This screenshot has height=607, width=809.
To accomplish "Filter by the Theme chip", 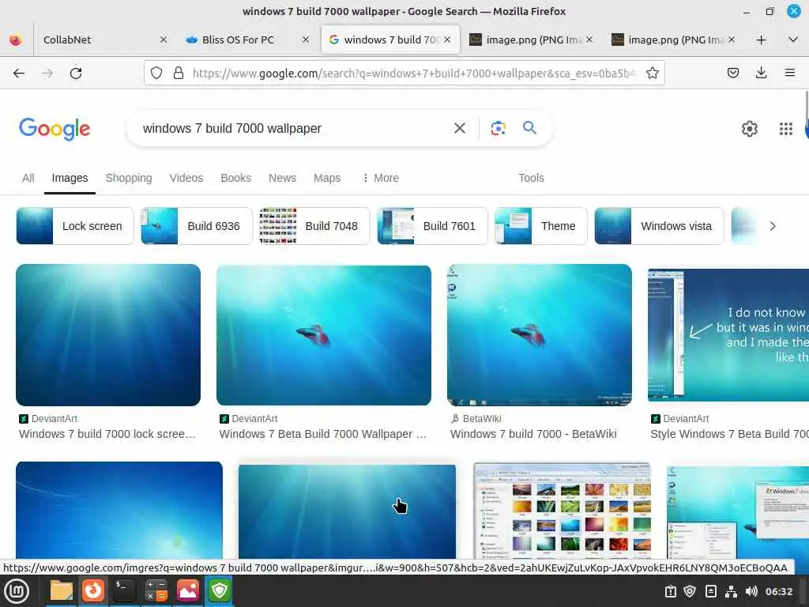I will coord(540,226).
